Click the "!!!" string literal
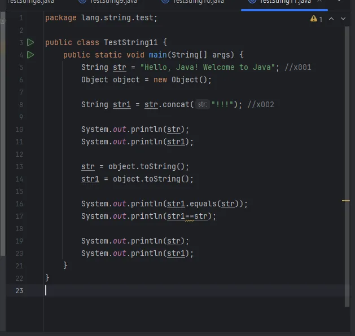Image resolution: width=355 pixels, height=336 pixels. point(222,105)
